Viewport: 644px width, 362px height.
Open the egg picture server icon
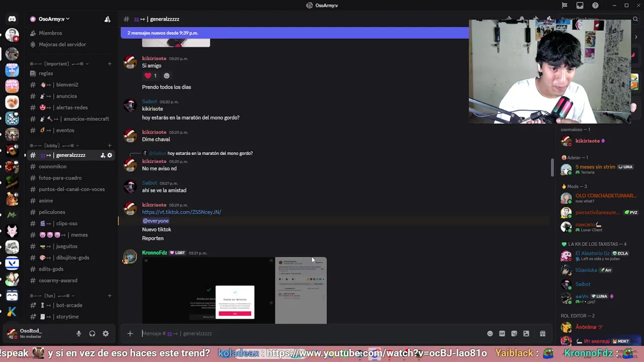point(12,102)
